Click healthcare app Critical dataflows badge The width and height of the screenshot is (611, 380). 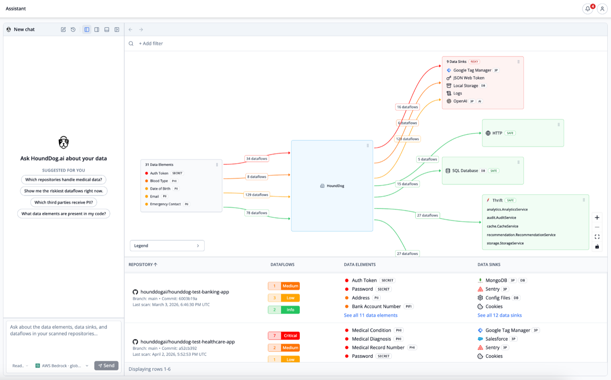pos(284,336)
